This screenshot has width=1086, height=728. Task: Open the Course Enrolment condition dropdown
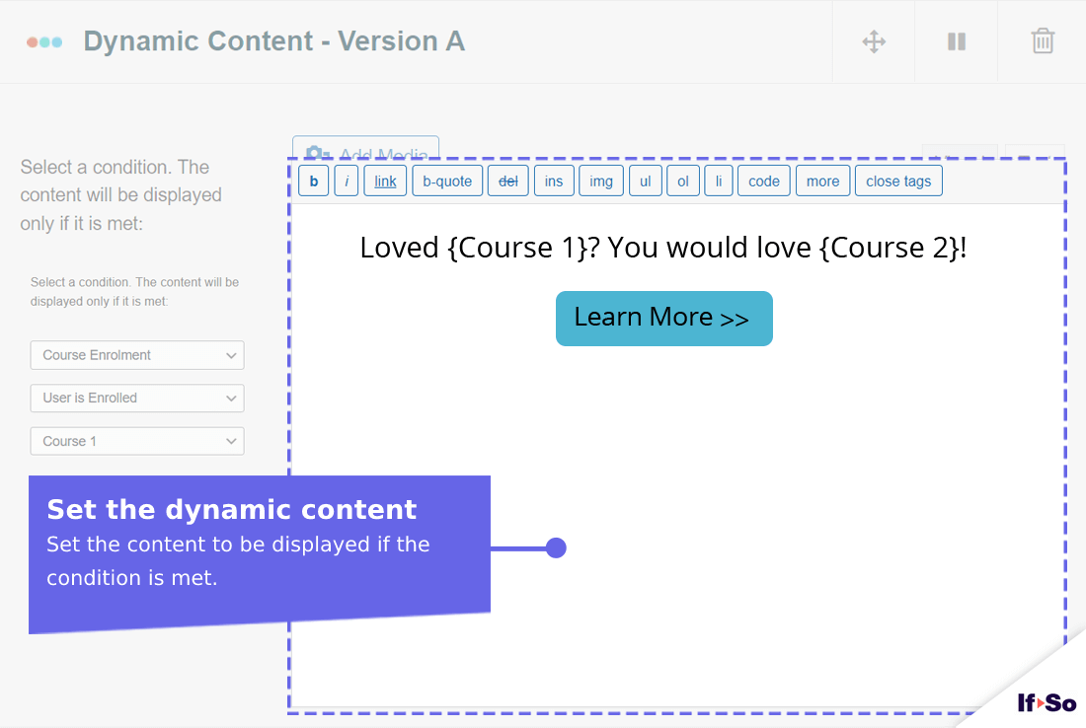pos(136,355)
